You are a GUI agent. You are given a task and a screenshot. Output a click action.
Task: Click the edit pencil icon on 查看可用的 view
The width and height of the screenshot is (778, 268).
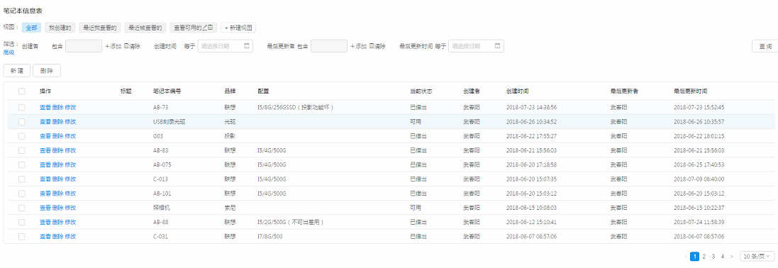[204, 28]
